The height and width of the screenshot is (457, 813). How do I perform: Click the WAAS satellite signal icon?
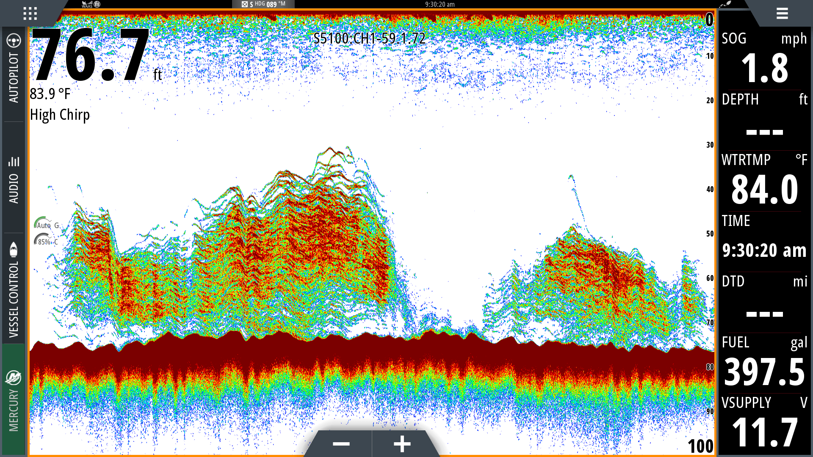[x=88, y=4]
